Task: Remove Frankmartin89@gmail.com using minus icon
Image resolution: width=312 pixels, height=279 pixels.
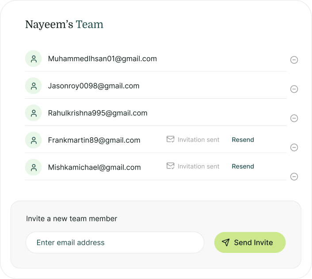Action: pos(294,147)
